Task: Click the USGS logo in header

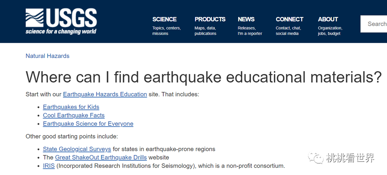Action: tap(61, 22)
